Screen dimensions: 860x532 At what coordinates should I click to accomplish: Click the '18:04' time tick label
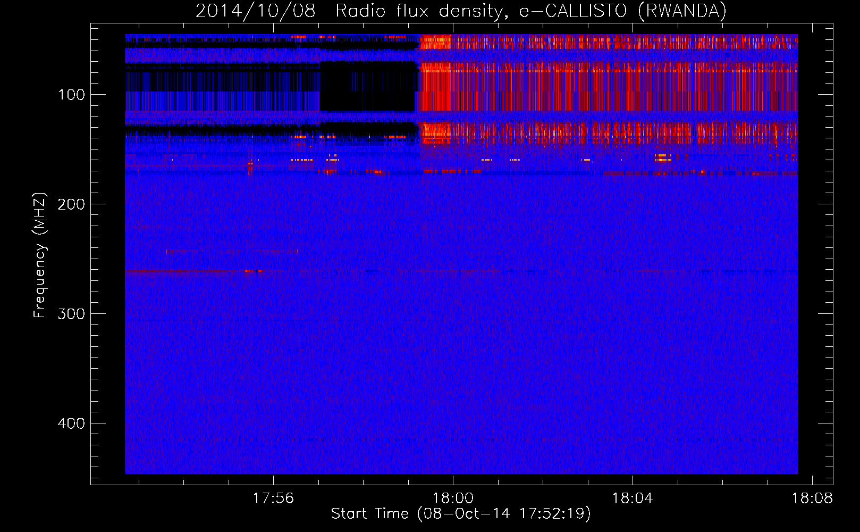pos(633,498)
